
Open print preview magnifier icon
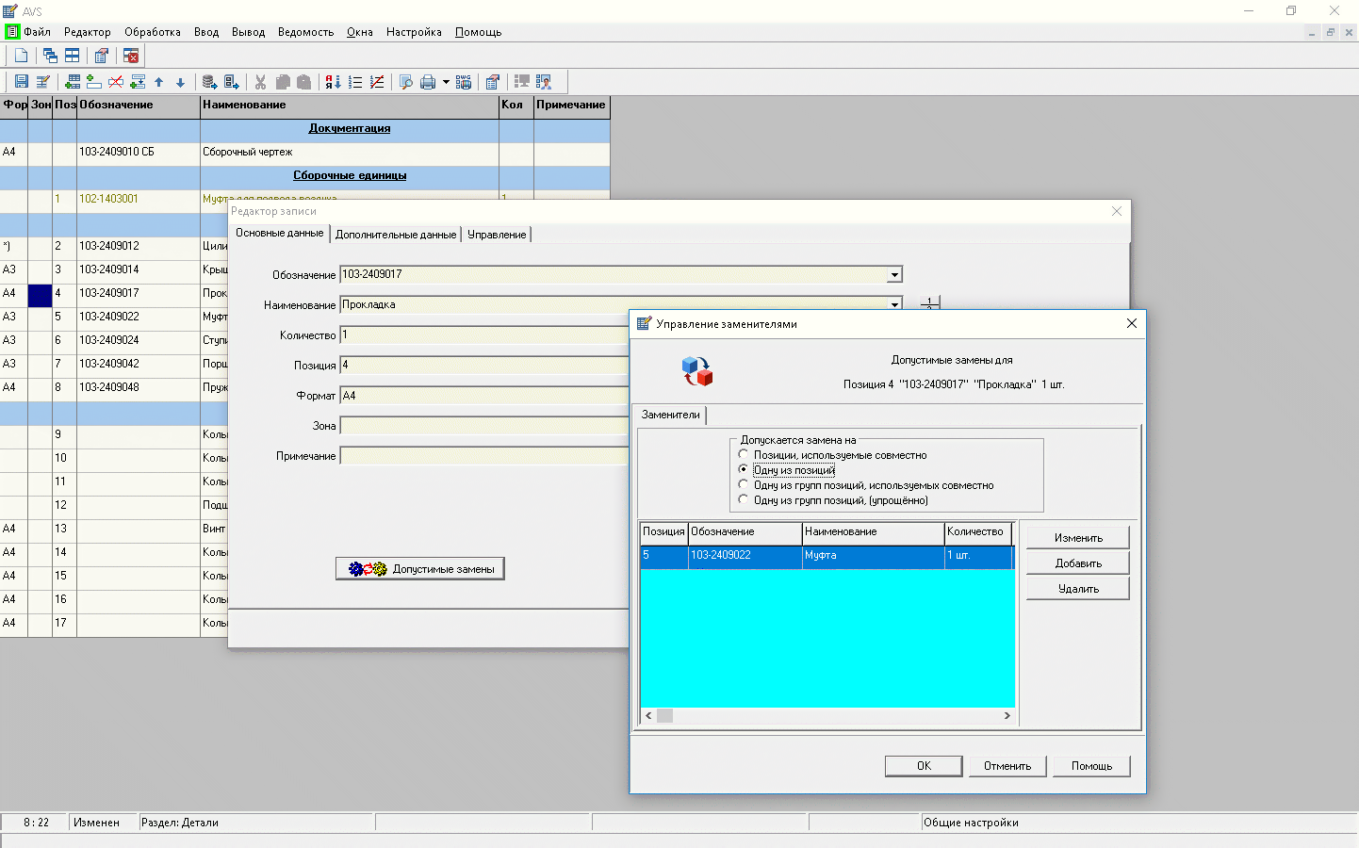(x=406, y=82)
